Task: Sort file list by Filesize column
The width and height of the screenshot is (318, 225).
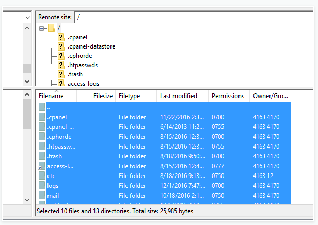Action: (96, 96)
